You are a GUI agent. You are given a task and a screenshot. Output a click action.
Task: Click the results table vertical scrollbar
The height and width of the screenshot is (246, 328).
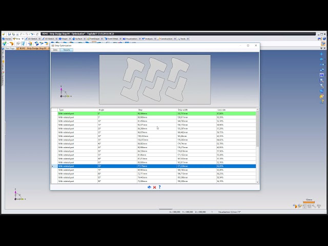(257, 143)
